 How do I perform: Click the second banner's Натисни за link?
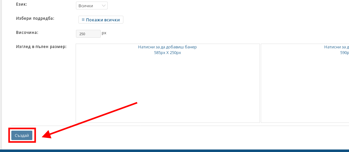(x=336, y=47)
